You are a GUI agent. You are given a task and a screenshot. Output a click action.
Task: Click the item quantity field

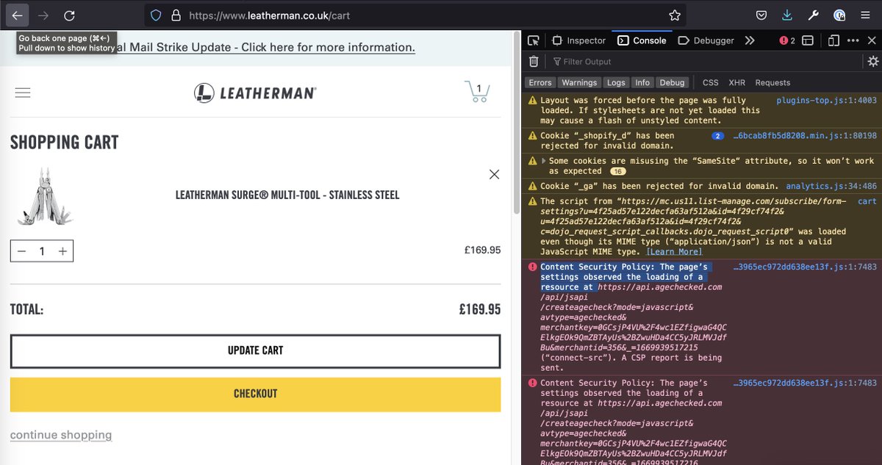tap(42, 251)
